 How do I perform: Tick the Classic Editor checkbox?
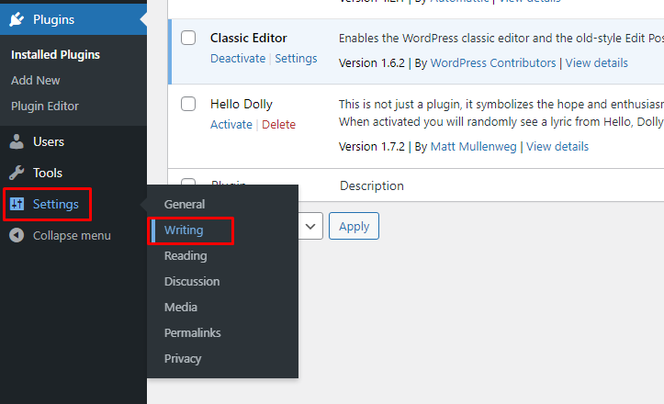tap(188, 38)
